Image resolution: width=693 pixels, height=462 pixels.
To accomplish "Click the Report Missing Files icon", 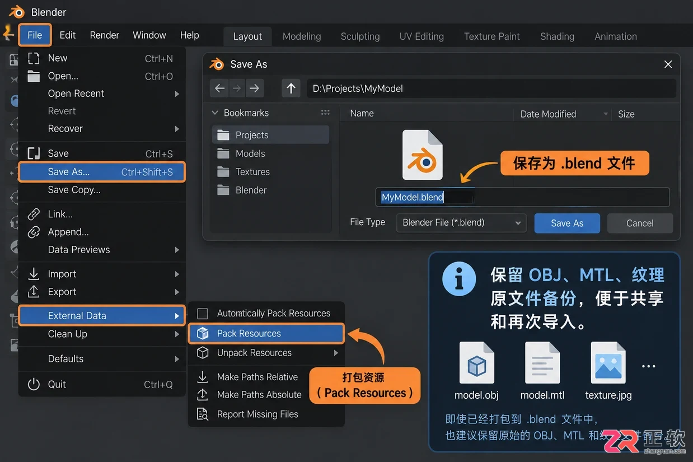I will [203, 414].
